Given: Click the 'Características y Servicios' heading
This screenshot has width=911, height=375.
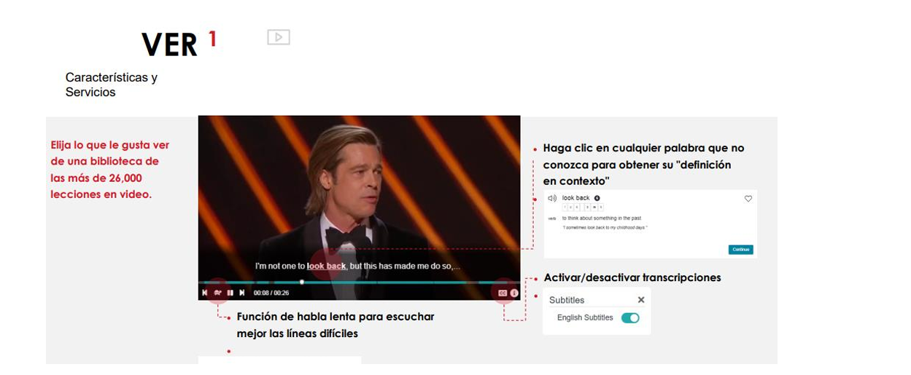Looking at the screenshot, I should (x=112, y=85).
